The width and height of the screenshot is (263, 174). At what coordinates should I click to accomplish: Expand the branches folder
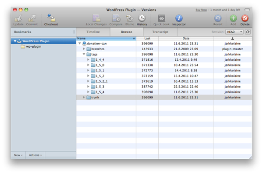pyautogui.click(x=84, y=49)
